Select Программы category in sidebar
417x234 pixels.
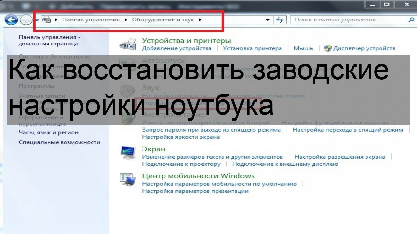click(x=36, y=86)
